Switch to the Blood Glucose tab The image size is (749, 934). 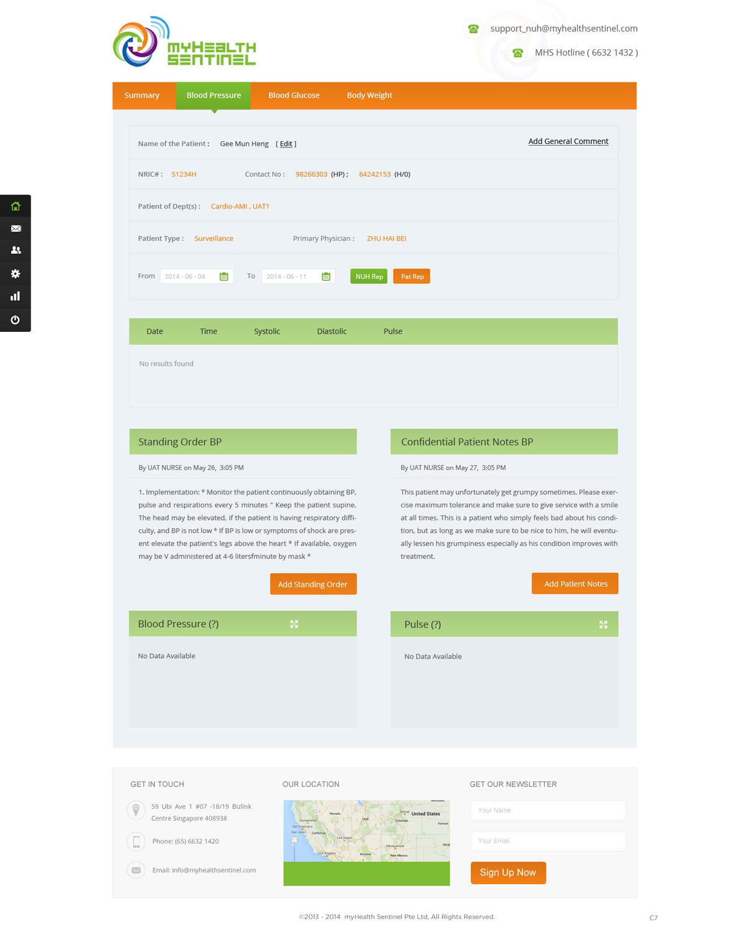tap(294, 95)
